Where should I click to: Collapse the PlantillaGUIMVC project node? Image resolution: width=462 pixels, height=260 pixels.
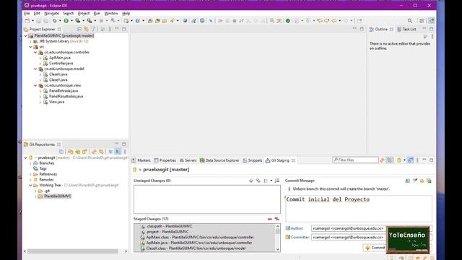26,35
